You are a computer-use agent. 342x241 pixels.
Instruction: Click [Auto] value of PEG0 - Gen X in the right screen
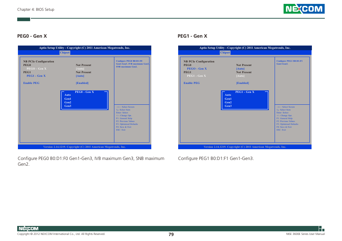[x=240, y=69]
